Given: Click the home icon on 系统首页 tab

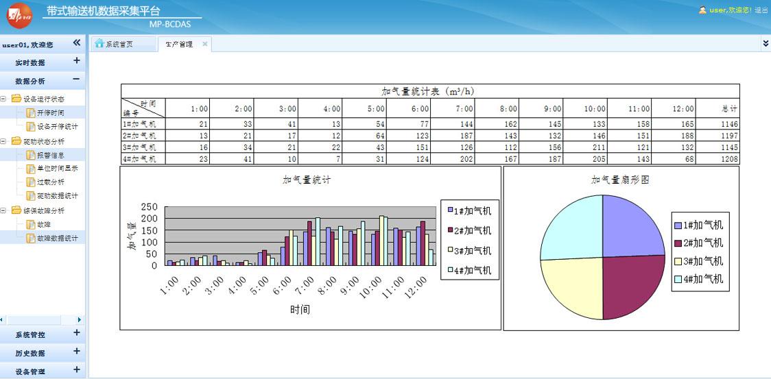Looking at the screenshot, I should coord(99,44).
